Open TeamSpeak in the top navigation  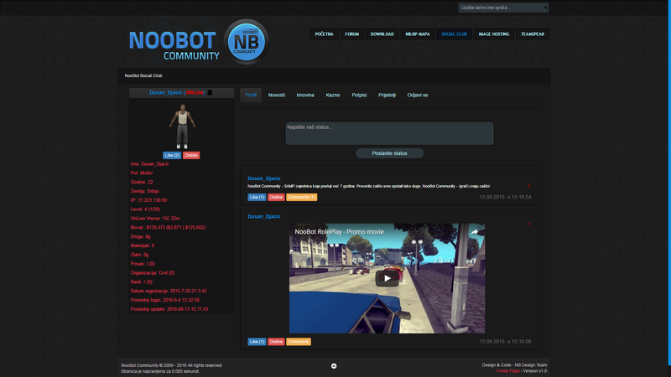[533, 34]
